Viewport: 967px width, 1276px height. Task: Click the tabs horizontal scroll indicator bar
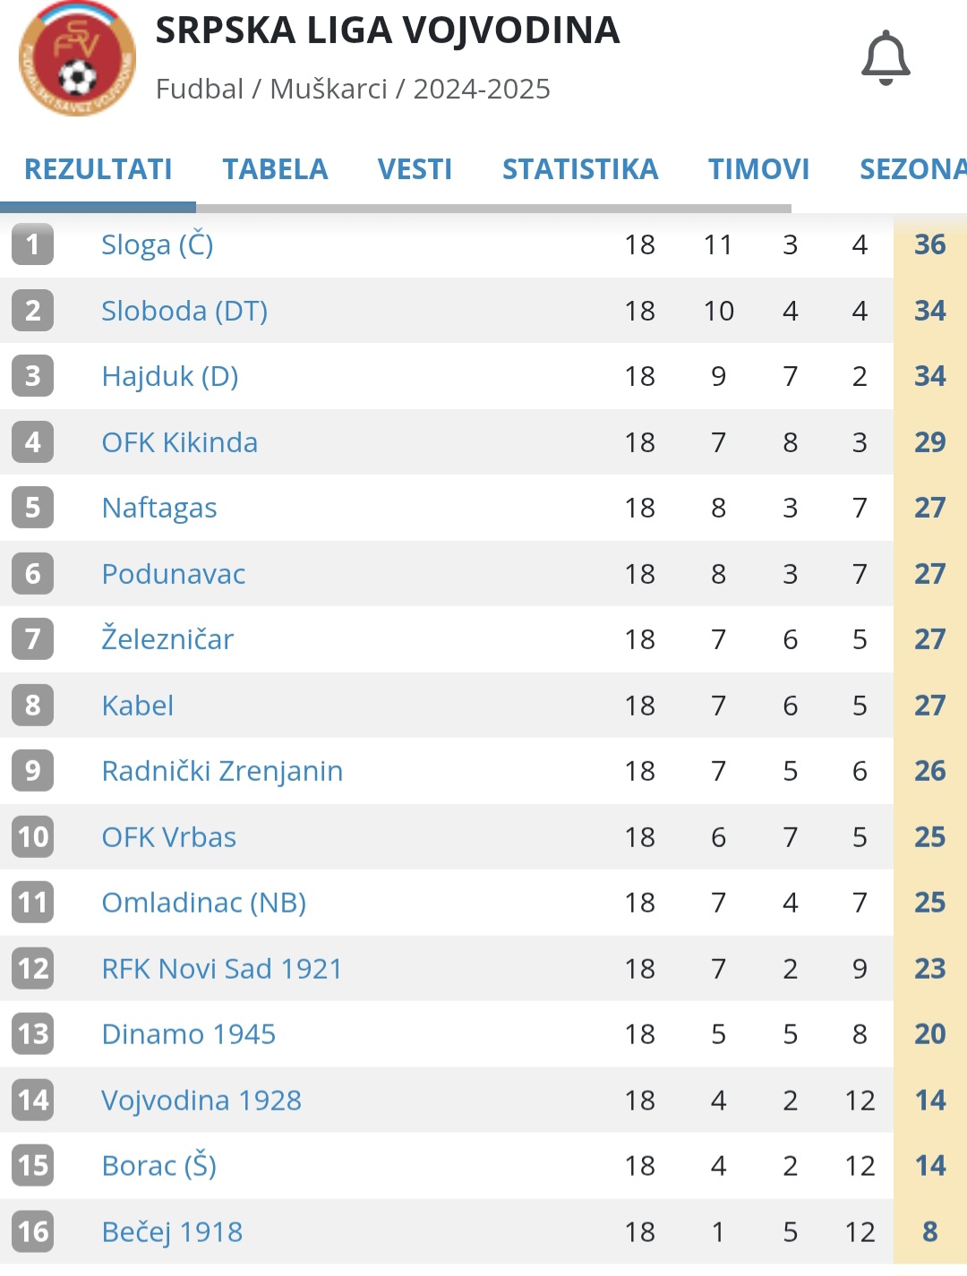(x=396, y=208)
